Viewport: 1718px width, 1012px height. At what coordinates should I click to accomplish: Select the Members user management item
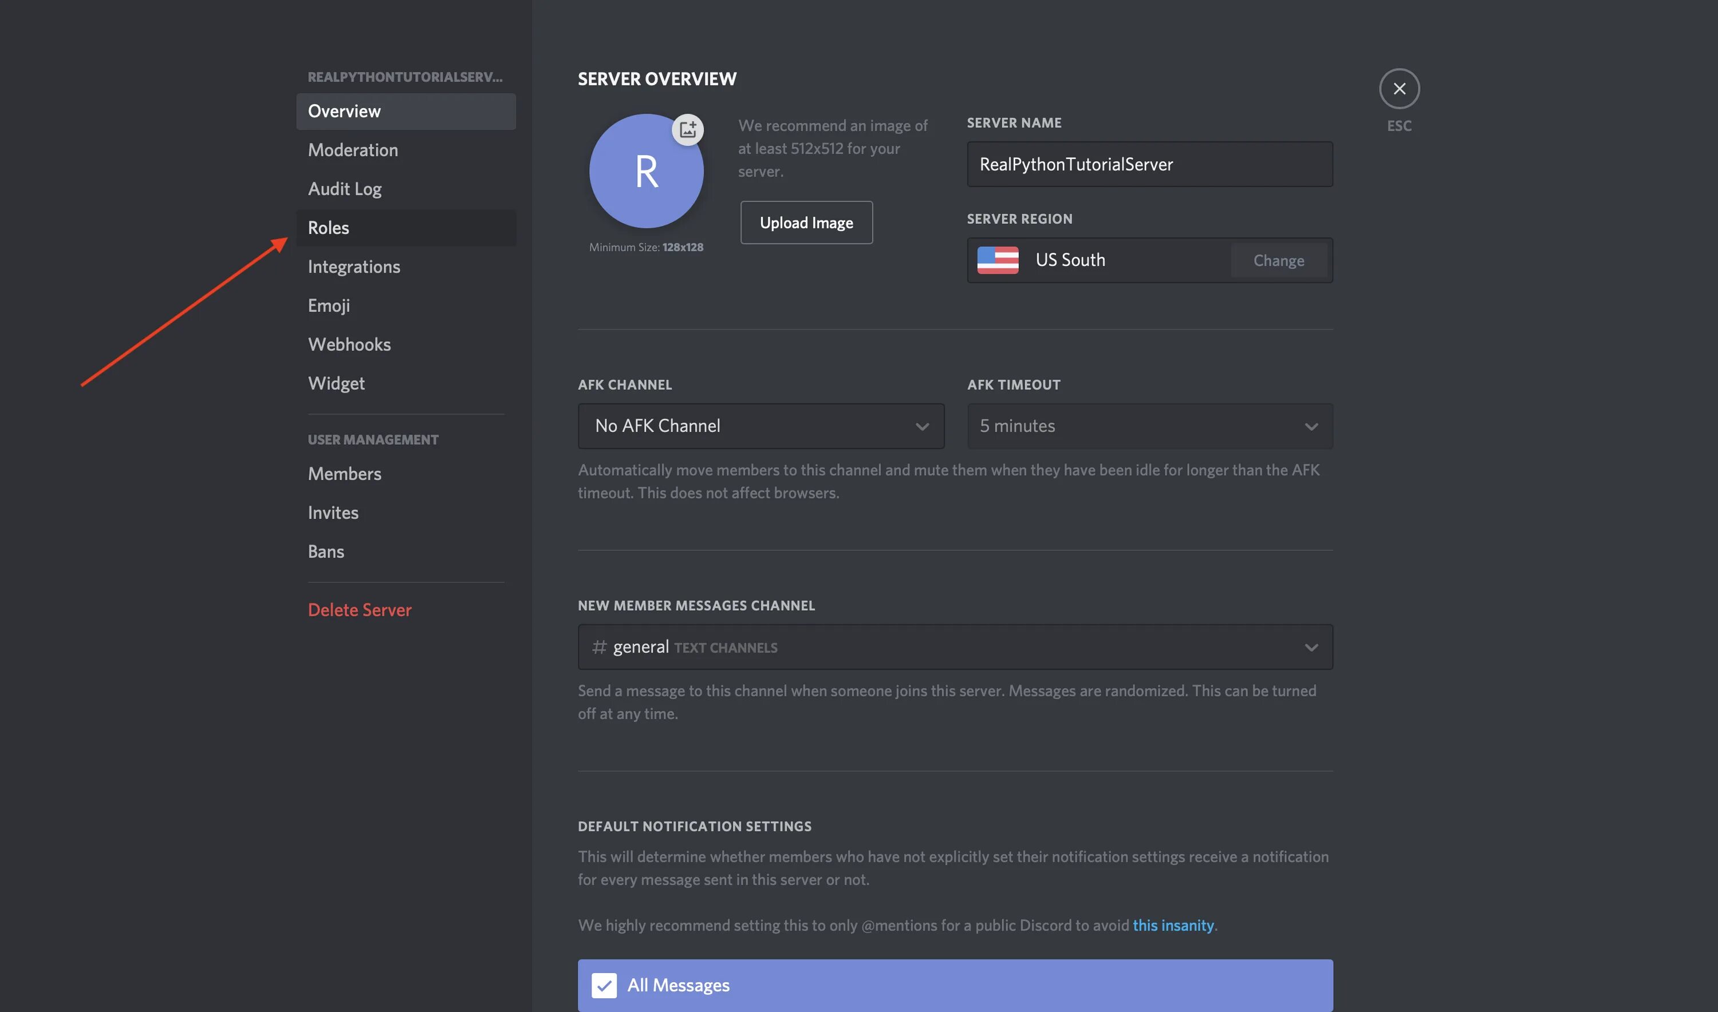[x=345, y=472]
